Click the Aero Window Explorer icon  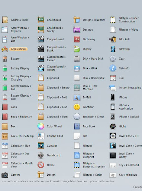click(x=5, y=29)
